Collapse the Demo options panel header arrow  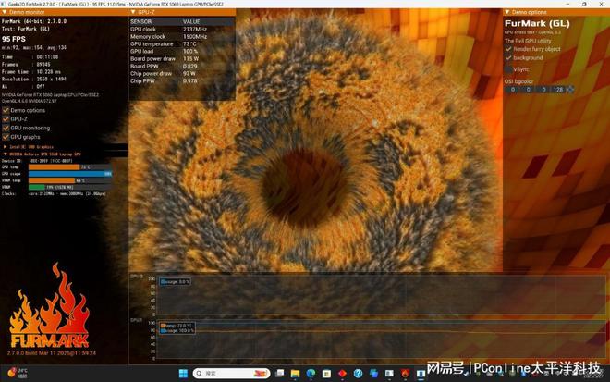coord(506,12)
